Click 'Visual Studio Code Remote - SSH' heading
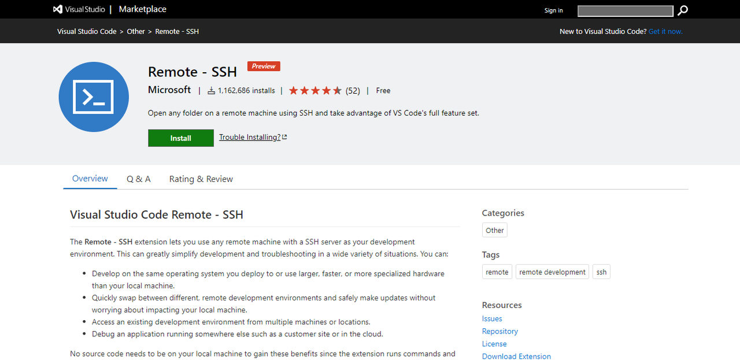The image size is (740, 360). [x=157, y=214]
